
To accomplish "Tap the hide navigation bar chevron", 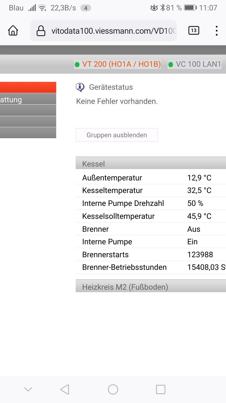I will click(x=28, y=389).
